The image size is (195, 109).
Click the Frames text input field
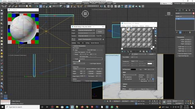point(91,59)
